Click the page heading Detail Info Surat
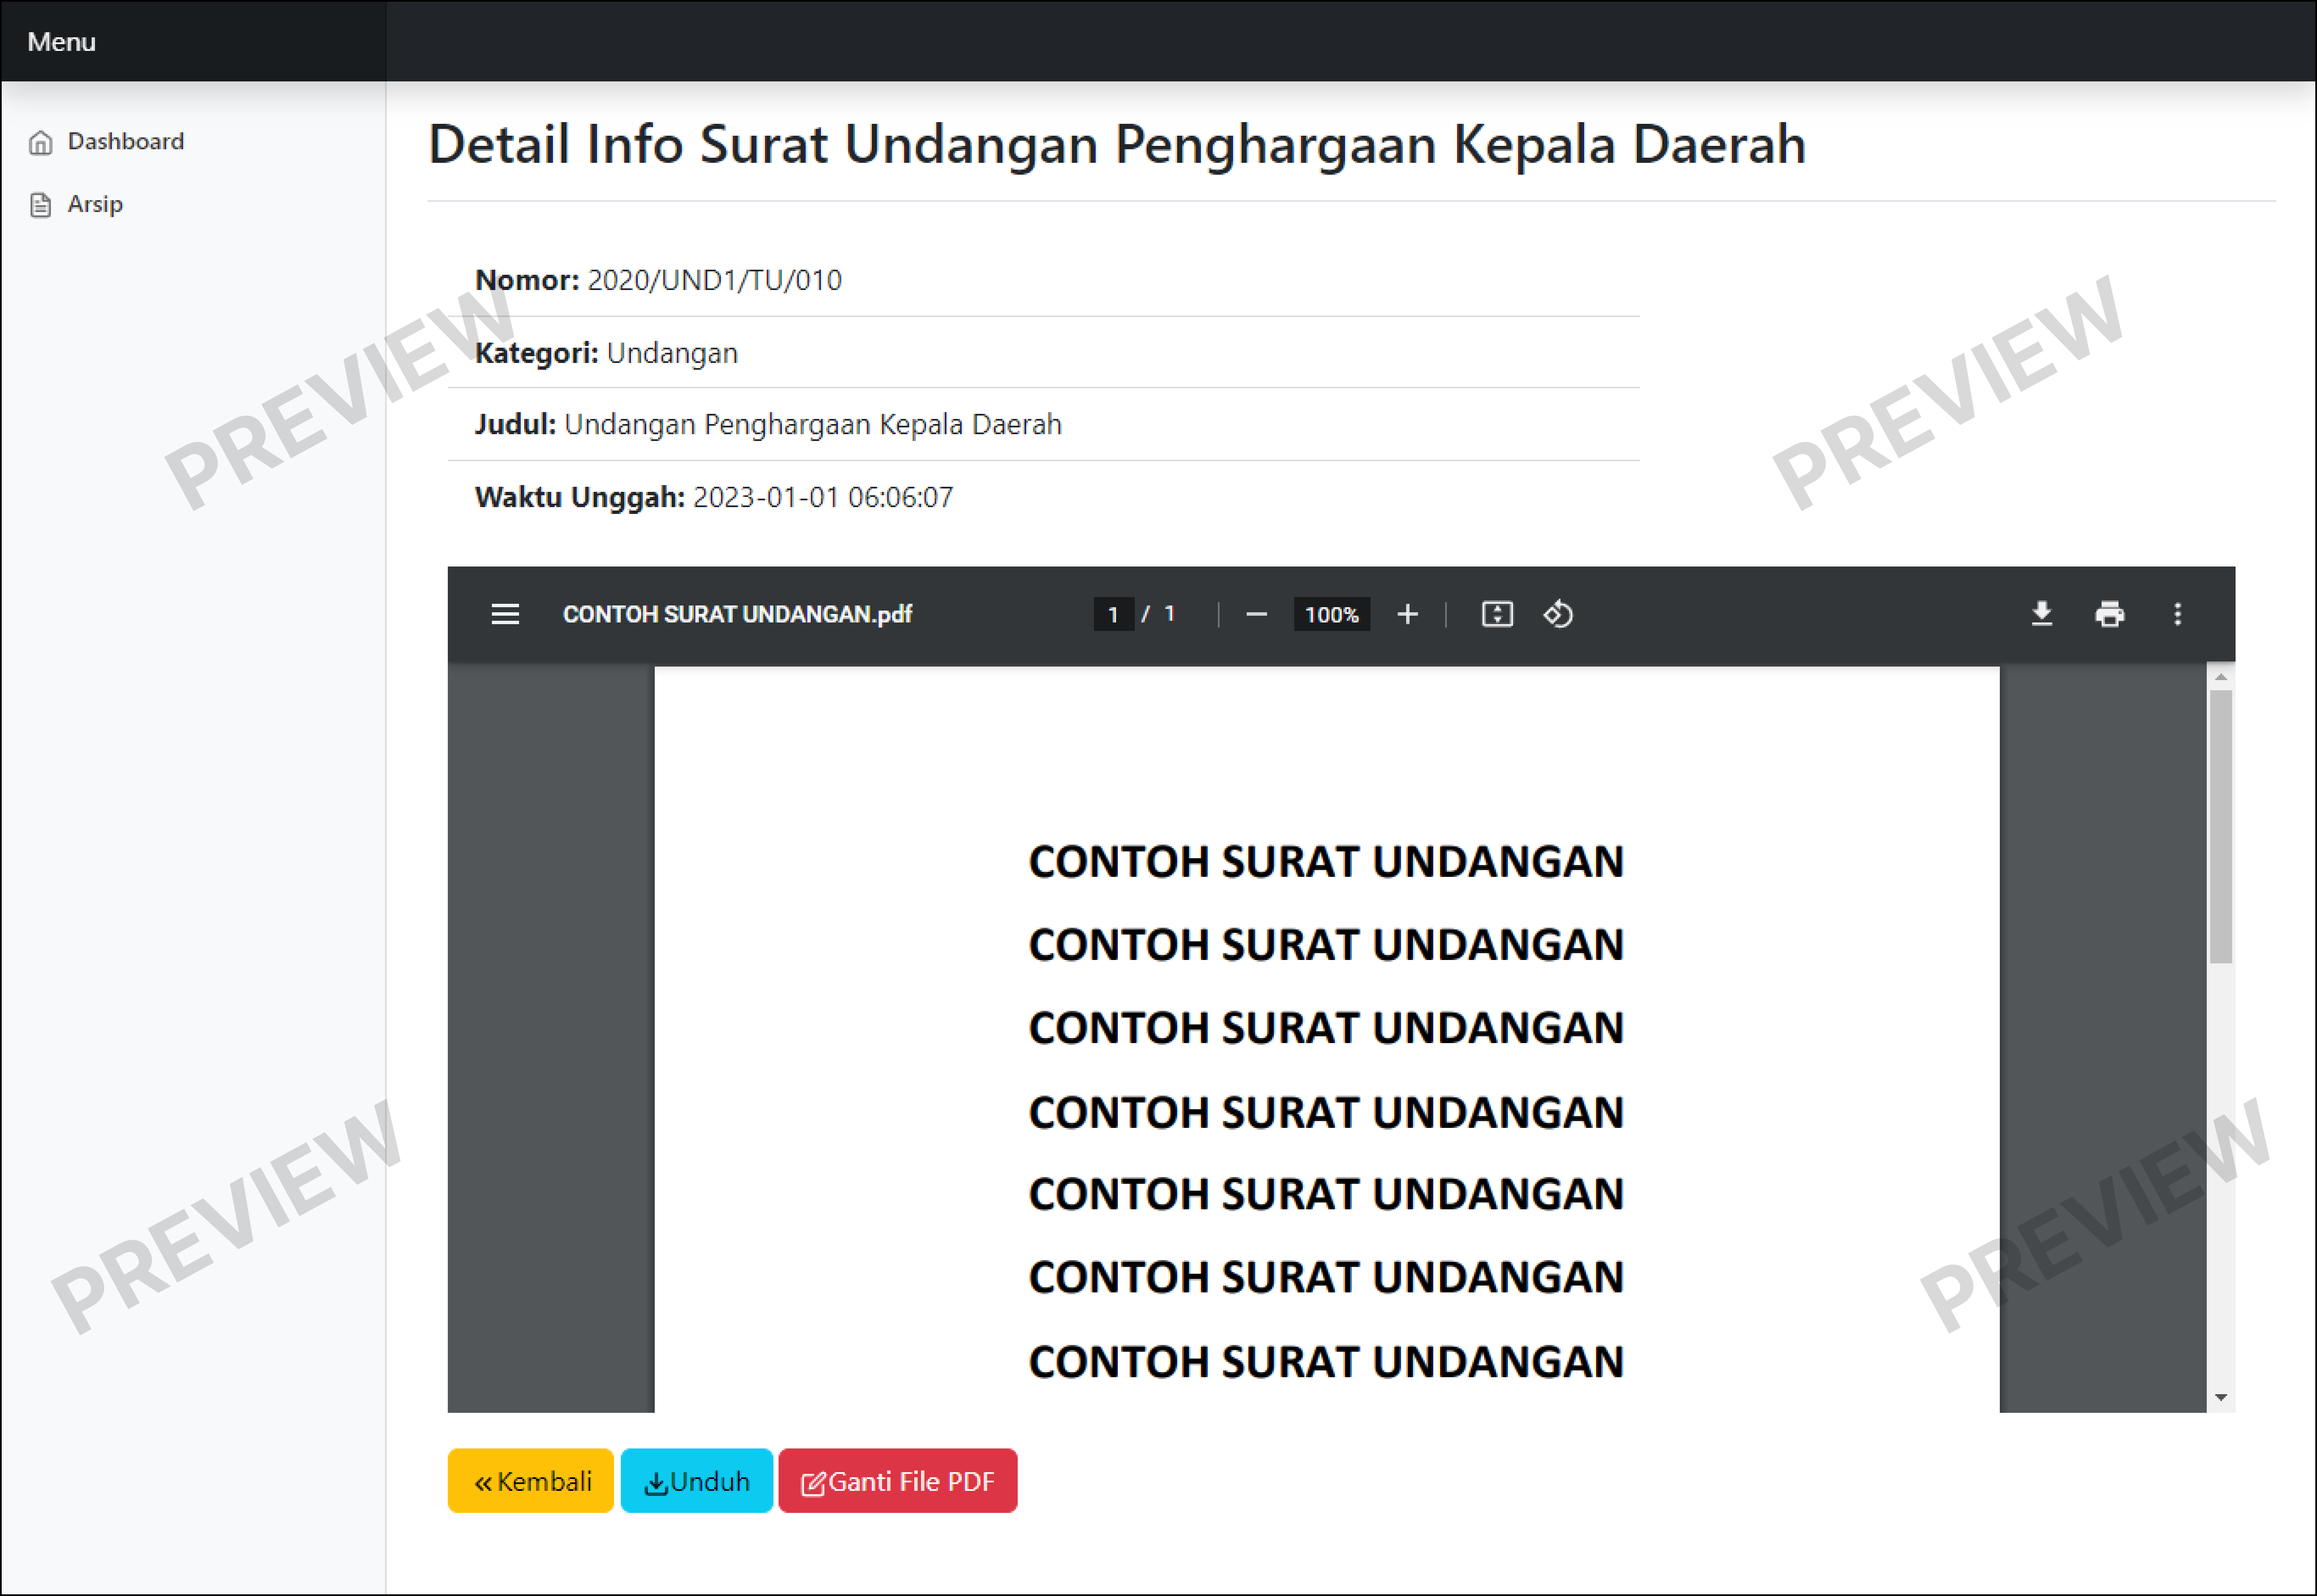This screenshot has width=2317, height=1596. point(1116,144)
